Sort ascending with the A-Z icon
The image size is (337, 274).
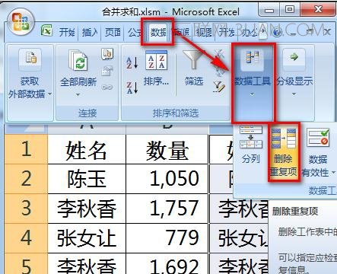pyautogui.click(x=132, y=62)
